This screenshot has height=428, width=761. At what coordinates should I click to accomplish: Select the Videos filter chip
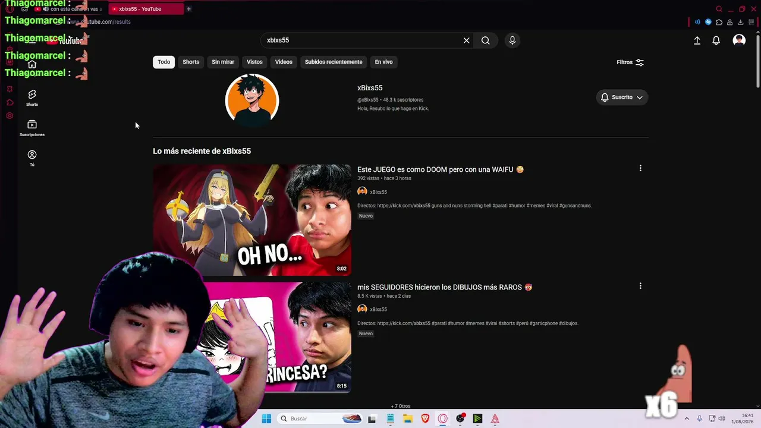284,62
